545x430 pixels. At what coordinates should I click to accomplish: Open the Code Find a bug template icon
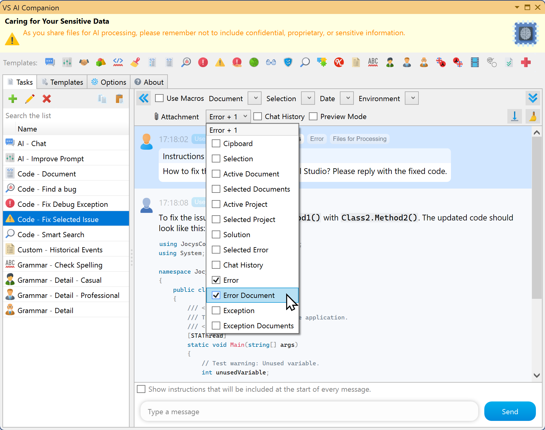186,62
